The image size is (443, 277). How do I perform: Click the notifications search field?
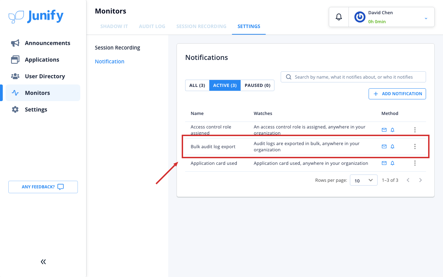click(x=353, y=77)
